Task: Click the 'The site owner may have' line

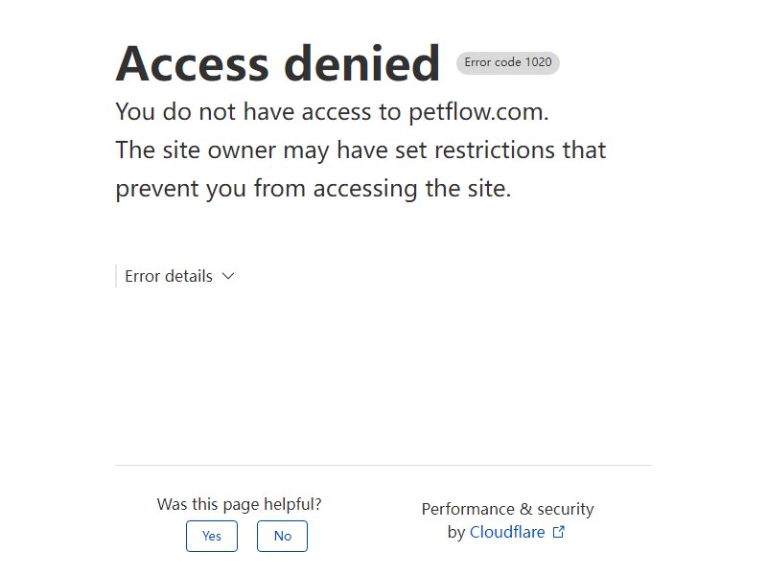Action: (x=360, y=150)
